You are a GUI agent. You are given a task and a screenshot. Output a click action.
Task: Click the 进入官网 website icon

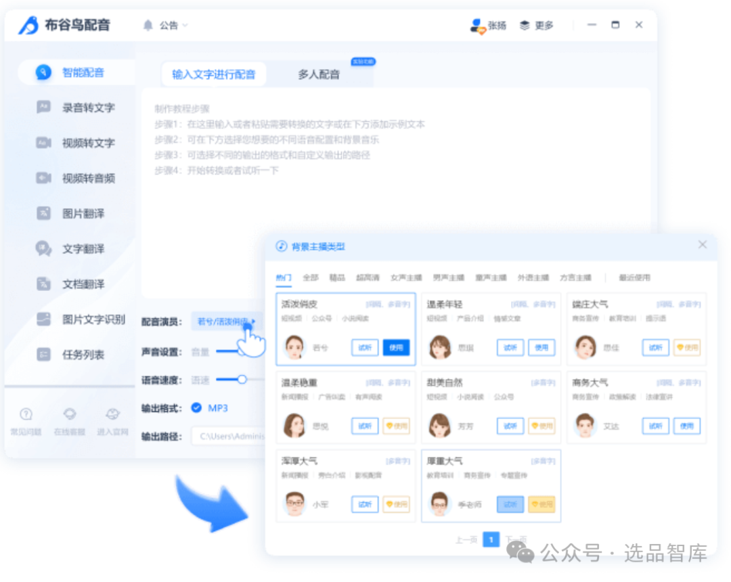coord(112,413)
